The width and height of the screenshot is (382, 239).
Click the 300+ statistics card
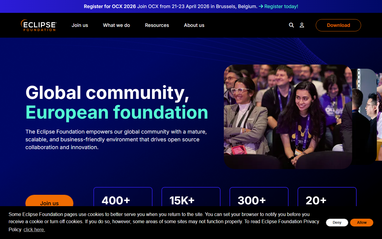point(259,197)
